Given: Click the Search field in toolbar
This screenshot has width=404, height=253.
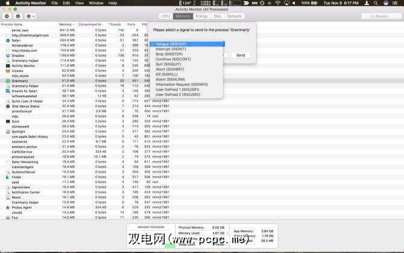Looking at the screenshot, I should (380, 16).
